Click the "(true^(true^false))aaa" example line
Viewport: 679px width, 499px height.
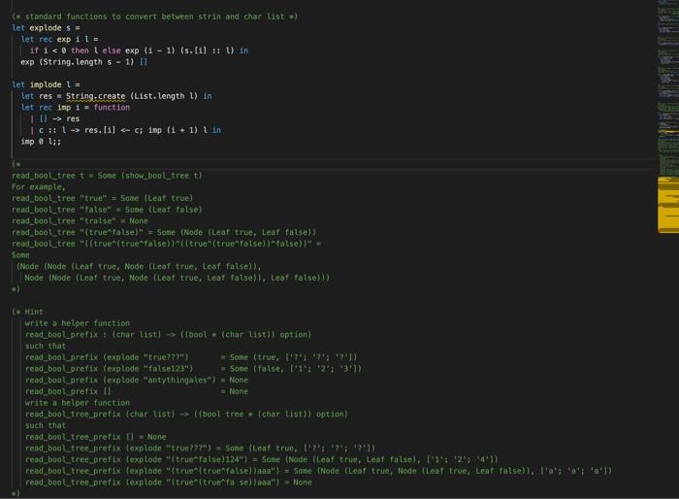(319, 471)
